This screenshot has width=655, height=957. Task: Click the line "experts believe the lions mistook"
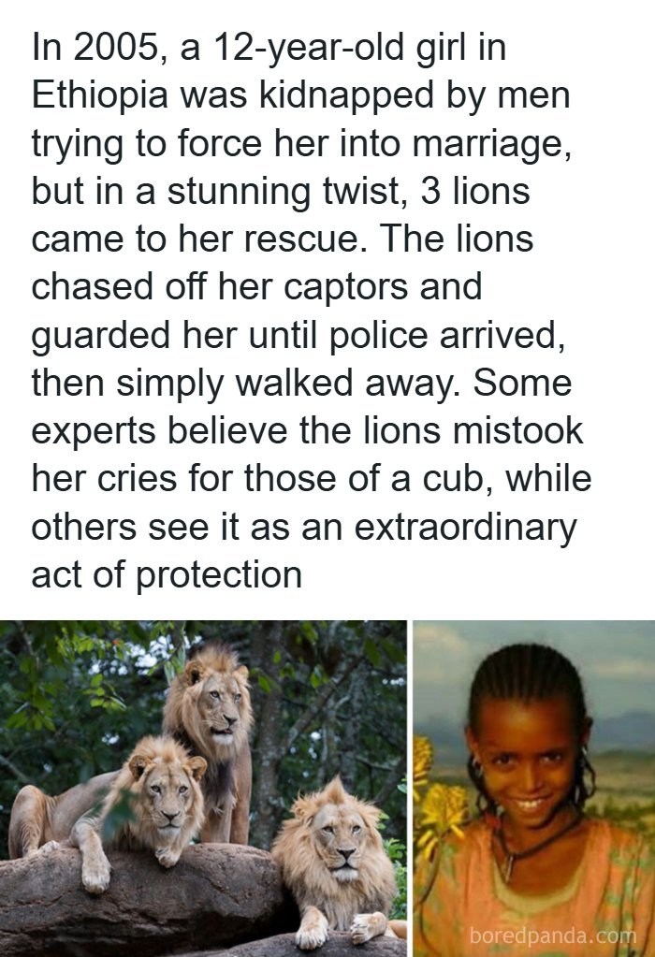[x=307, y=430]
